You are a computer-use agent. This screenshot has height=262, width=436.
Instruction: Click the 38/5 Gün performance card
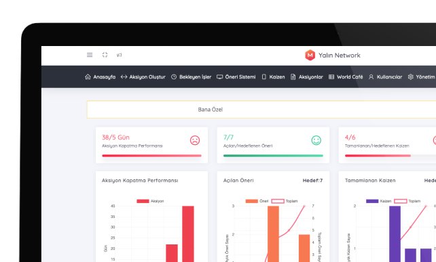tap(152, 146)
